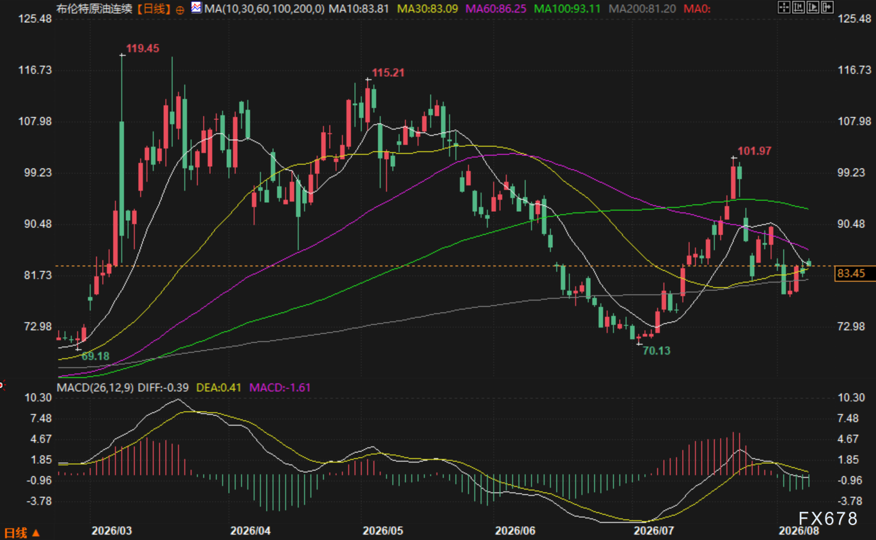This screenshot has width=876, height=540.
Task: Click the 布伦特原油连续 instrument title
Action: click(94, 9)
